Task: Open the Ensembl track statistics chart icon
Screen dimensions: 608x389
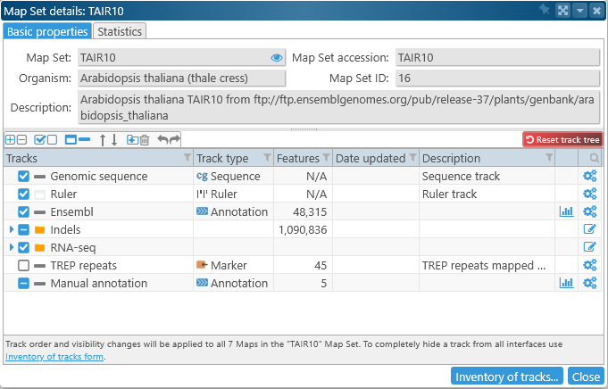Action: 566,211
